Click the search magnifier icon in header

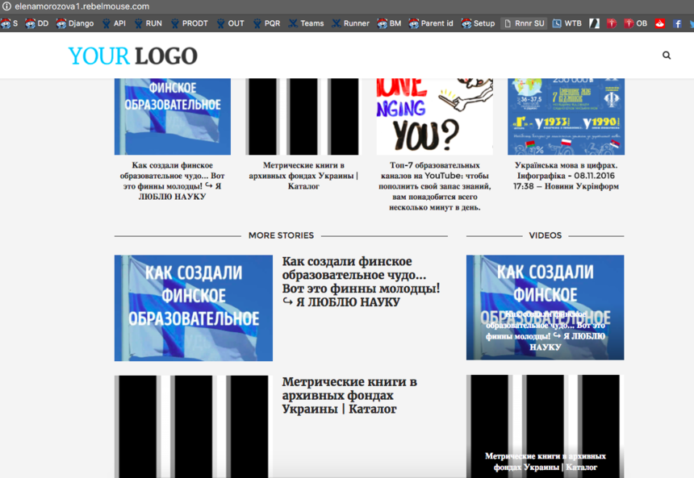point(667,56)
